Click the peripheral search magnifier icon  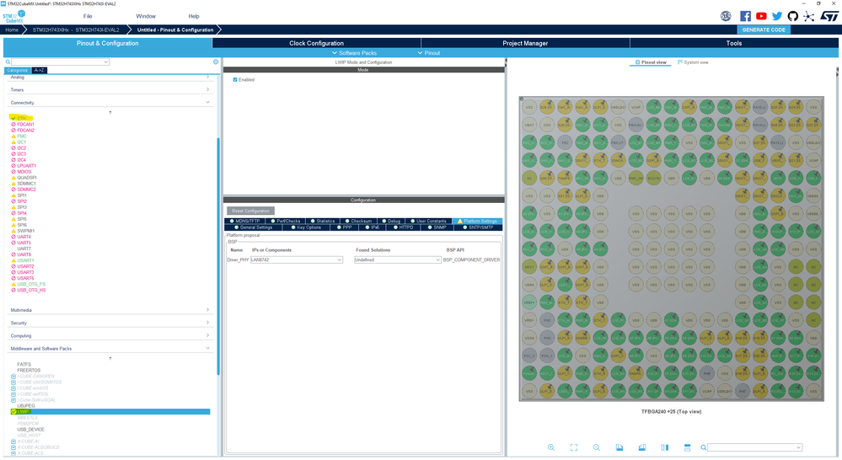8,62
